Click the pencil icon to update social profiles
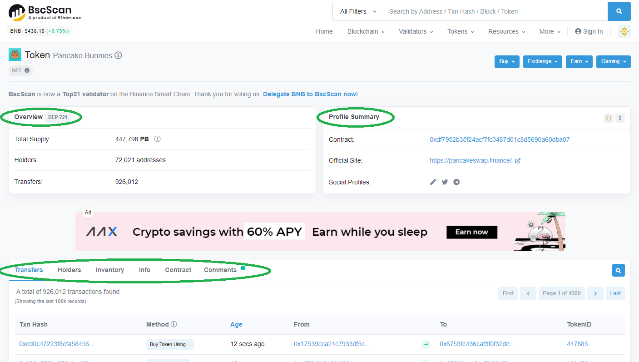 [432, 182]
